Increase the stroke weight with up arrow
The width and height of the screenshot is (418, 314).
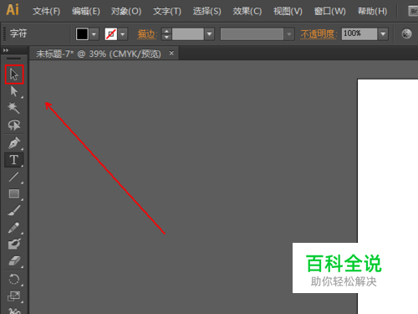click(x=166, y=31)
